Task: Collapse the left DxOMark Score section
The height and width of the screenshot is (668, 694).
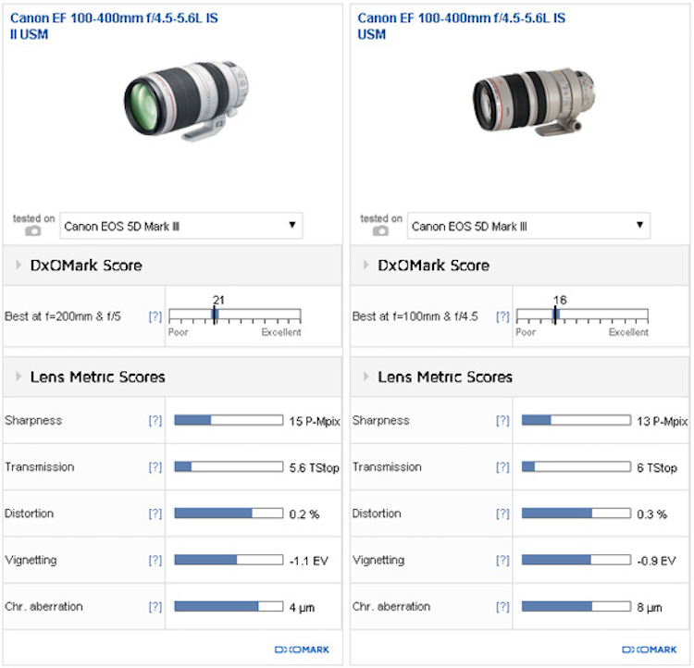Action: [19, 266]
